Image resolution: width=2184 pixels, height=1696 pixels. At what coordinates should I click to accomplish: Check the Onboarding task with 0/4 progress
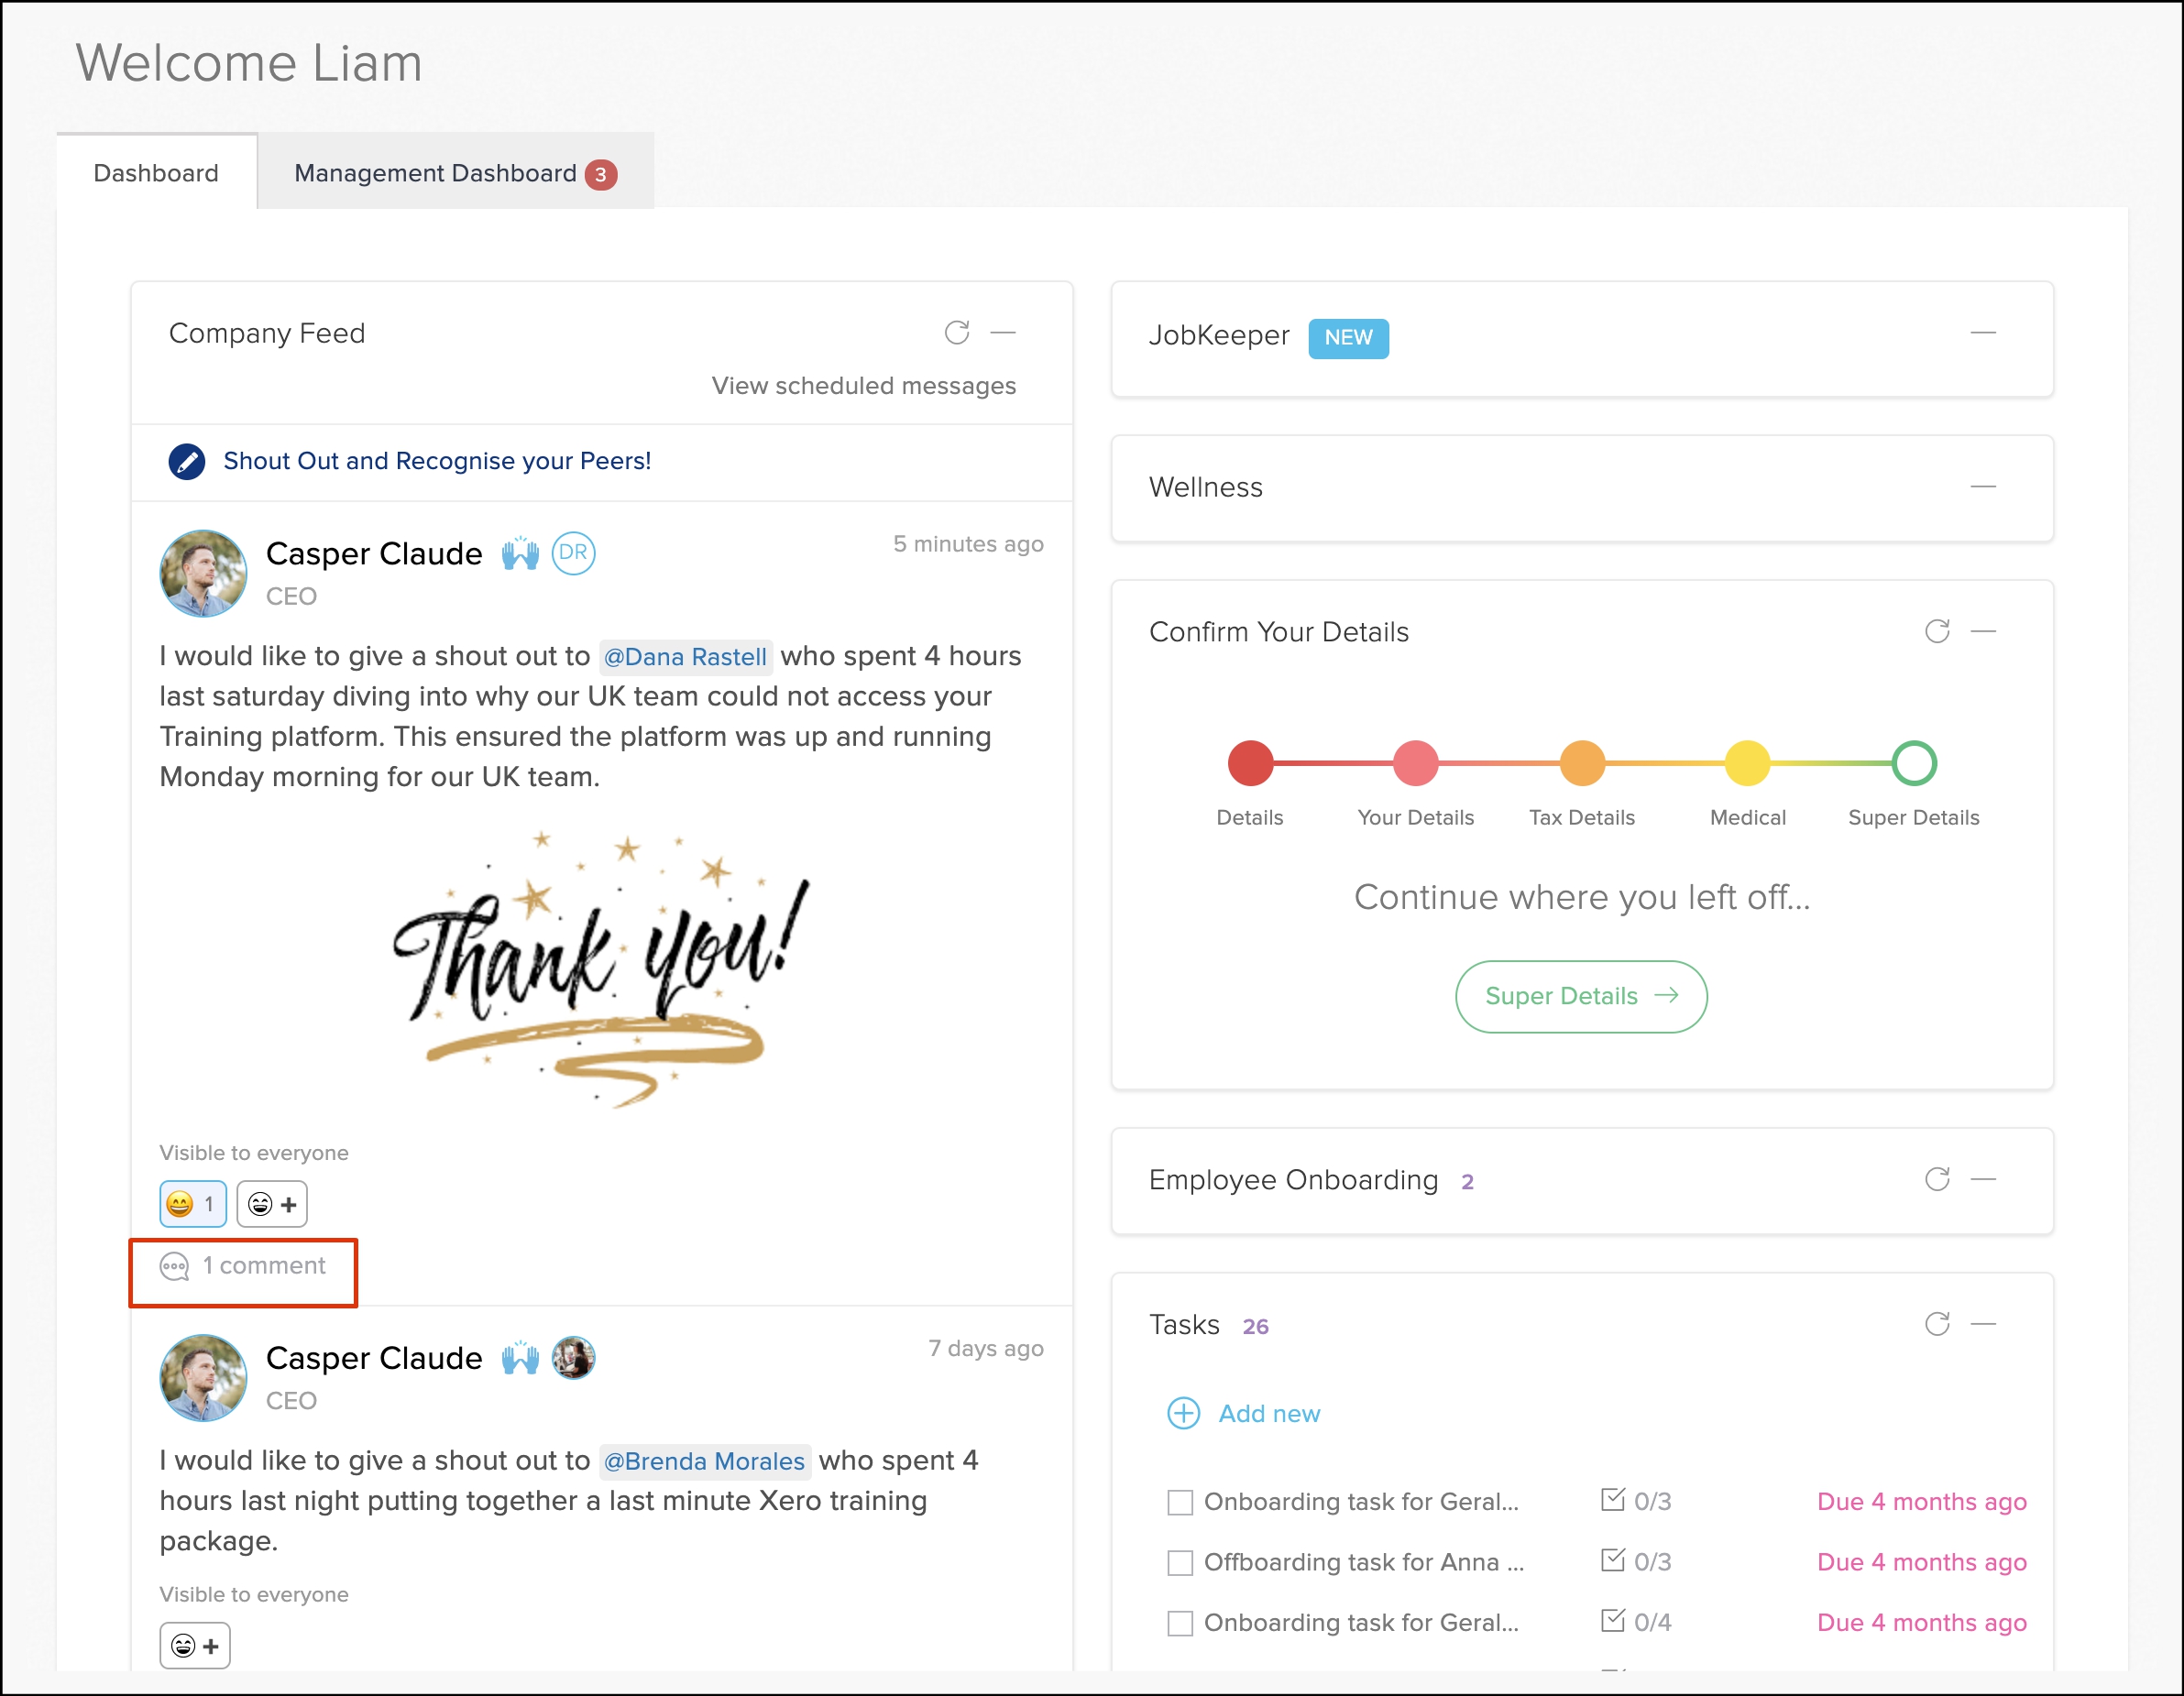(1180, 1622)
